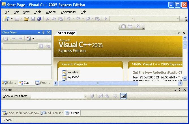Open the Redo history dropdown arrow
The width and height of the screenshot is (189, 124).
(x=83, y=19)
